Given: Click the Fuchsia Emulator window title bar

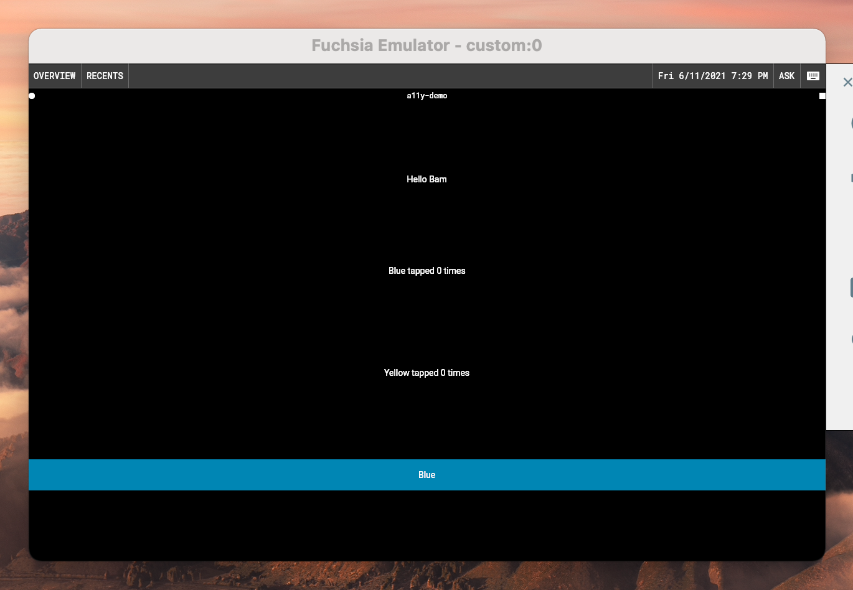Looking at the screenshot, I should tap(426, 45).
